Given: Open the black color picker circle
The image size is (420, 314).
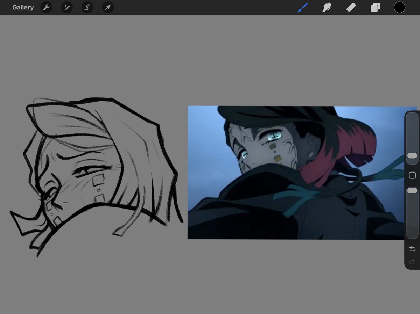Looking at the screenshot, I should pos(399,7).
